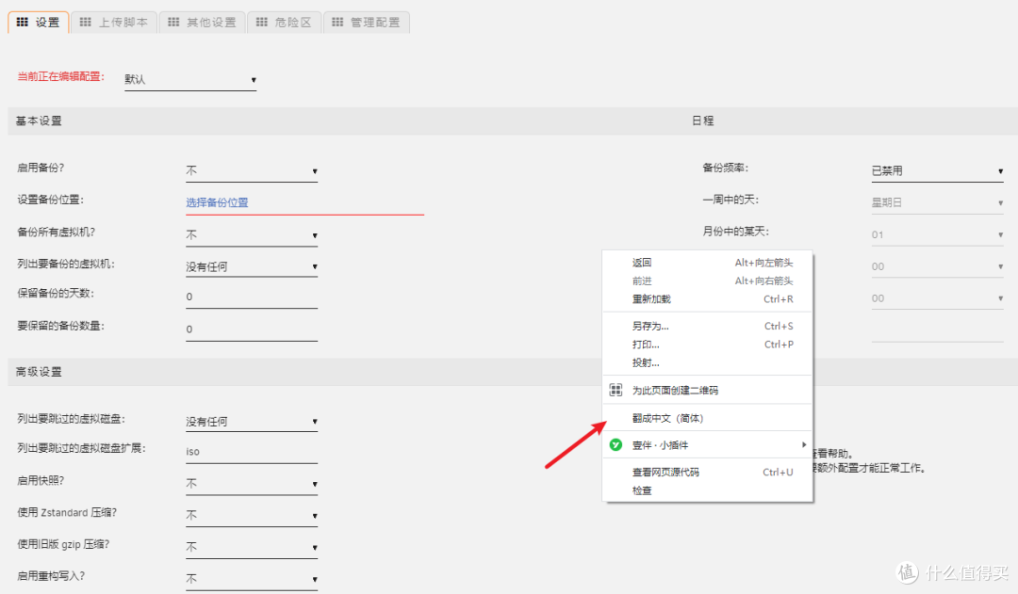This screenshot has height=594, width=1018.
Task: Click the QR code icon in context menu
Action: (616, 390)
